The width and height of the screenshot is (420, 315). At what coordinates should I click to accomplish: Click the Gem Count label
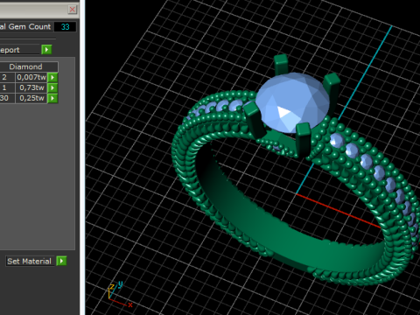tap(25, 27)
